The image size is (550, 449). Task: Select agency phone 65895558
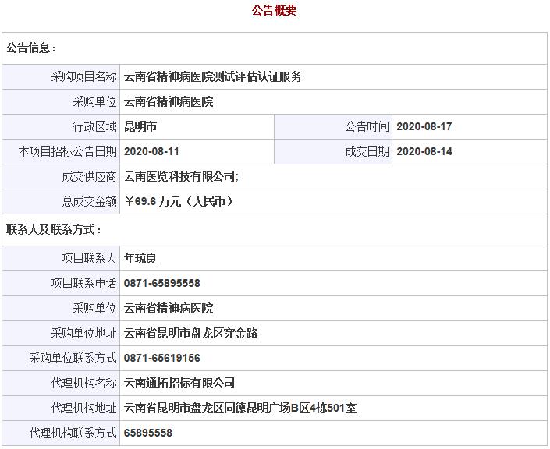148,433
